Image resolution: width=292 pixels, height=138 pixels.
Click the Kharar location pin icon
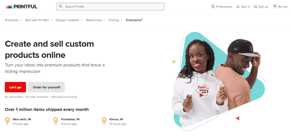104,121
